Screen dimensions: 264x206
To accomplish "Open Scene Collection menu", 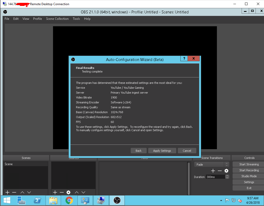I will click(57, 19).
